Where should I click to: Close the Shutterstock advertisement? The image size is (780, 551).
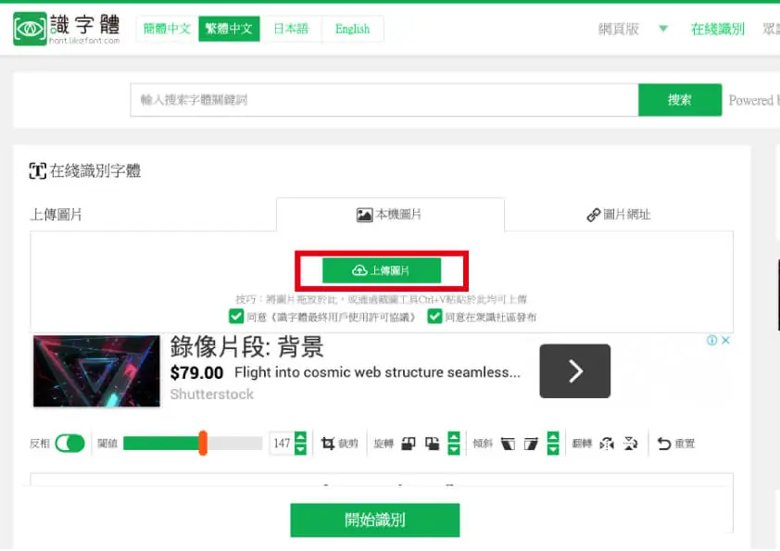click(x=725, y=340)
